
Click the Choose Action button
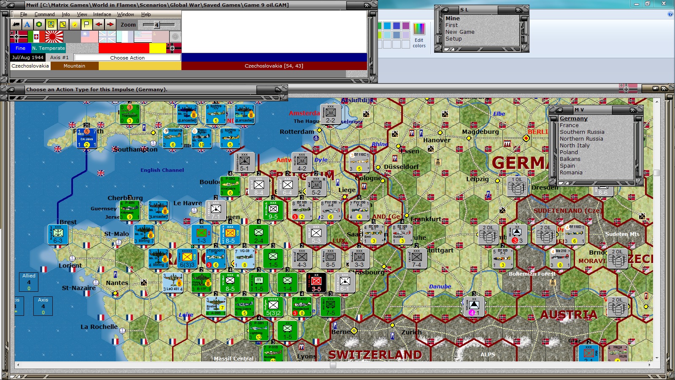click(127, 57)
